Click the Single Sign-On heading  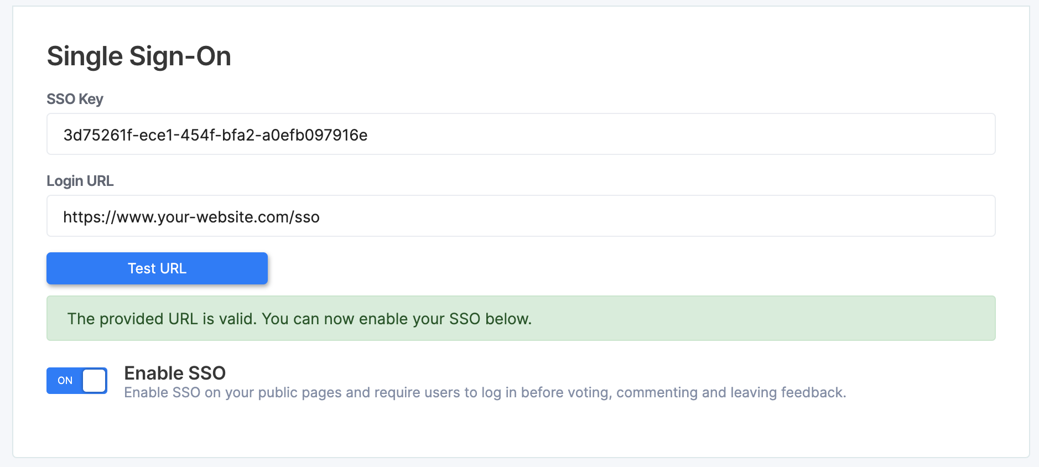coord(139,56)
